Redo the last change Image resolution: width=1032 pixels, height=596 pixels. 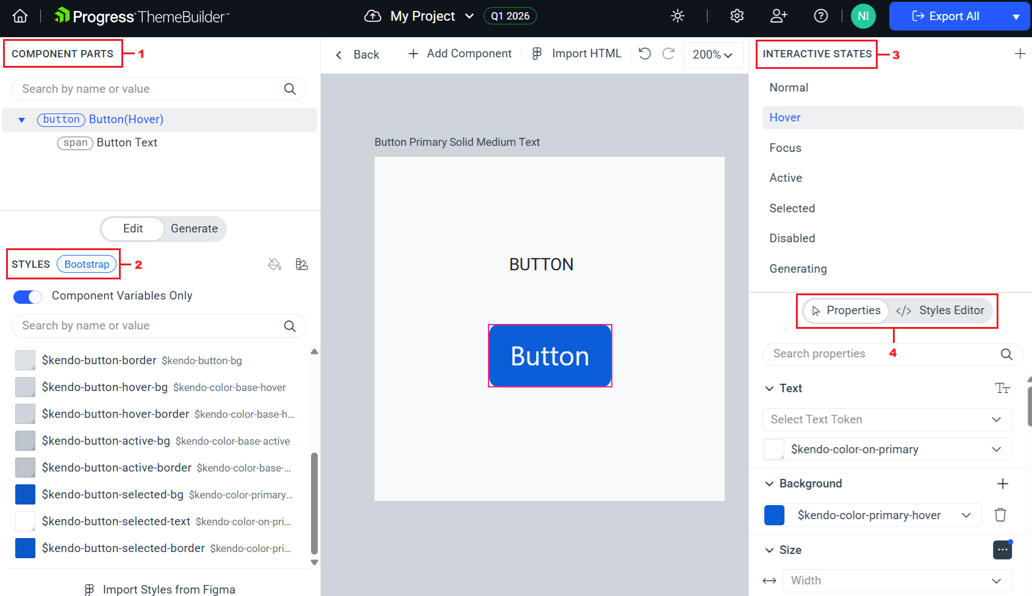coord(668,54)
